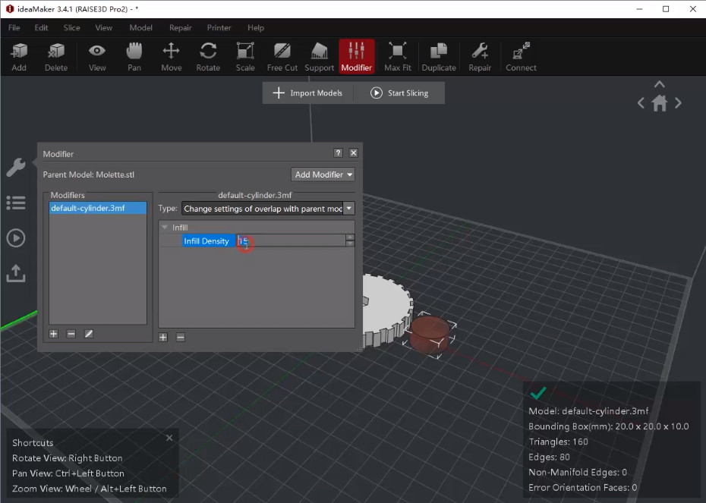Remove a setting with the minus under the settings panel

coord(181,338)
